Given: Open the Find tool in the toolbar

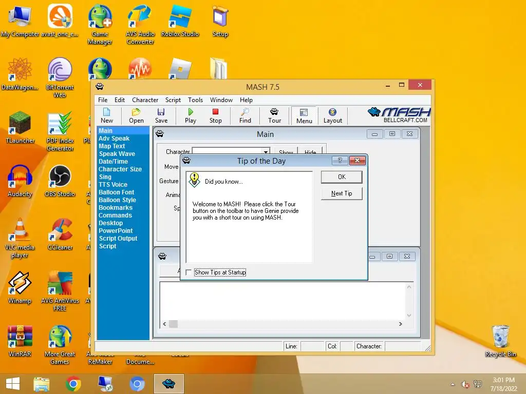Looking at the screenshot, I should pyautogui.click(x=245, y=116).
